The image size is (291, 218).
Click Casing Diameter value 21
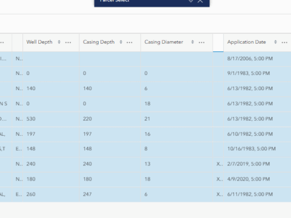coord(147,119)
